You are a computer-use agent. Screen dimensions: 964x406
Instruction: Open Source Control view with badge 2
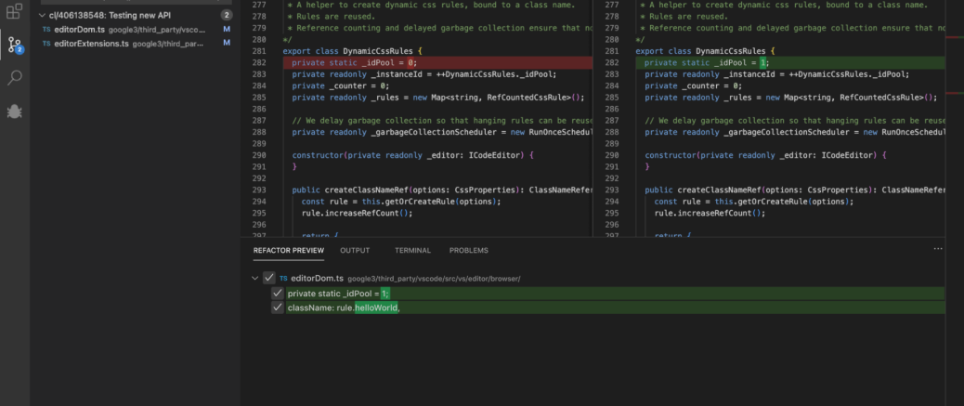pos(14,45)
